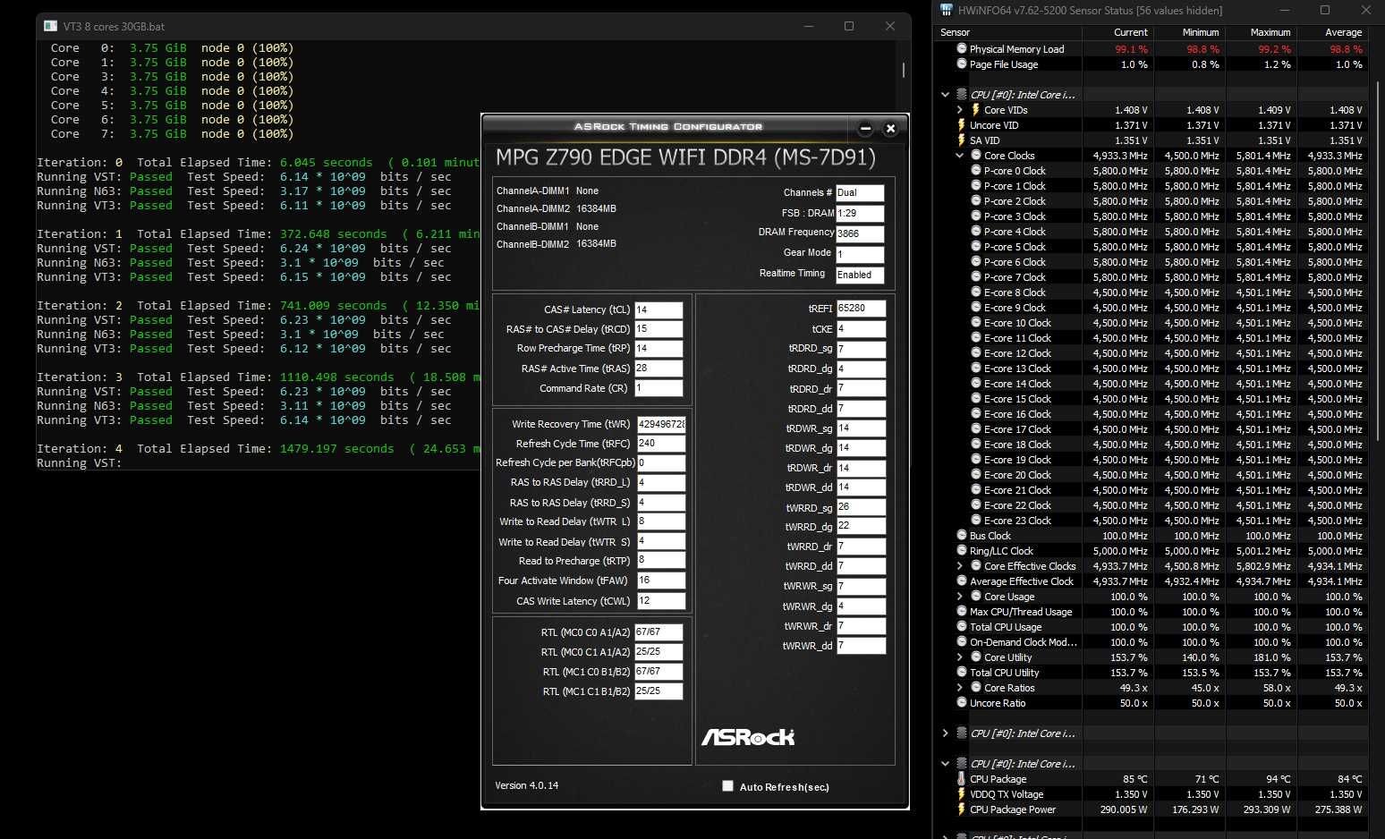Sort by the Average column header
The height and width of the screenshot is (839, 1385).
(x=1333, y=32)
